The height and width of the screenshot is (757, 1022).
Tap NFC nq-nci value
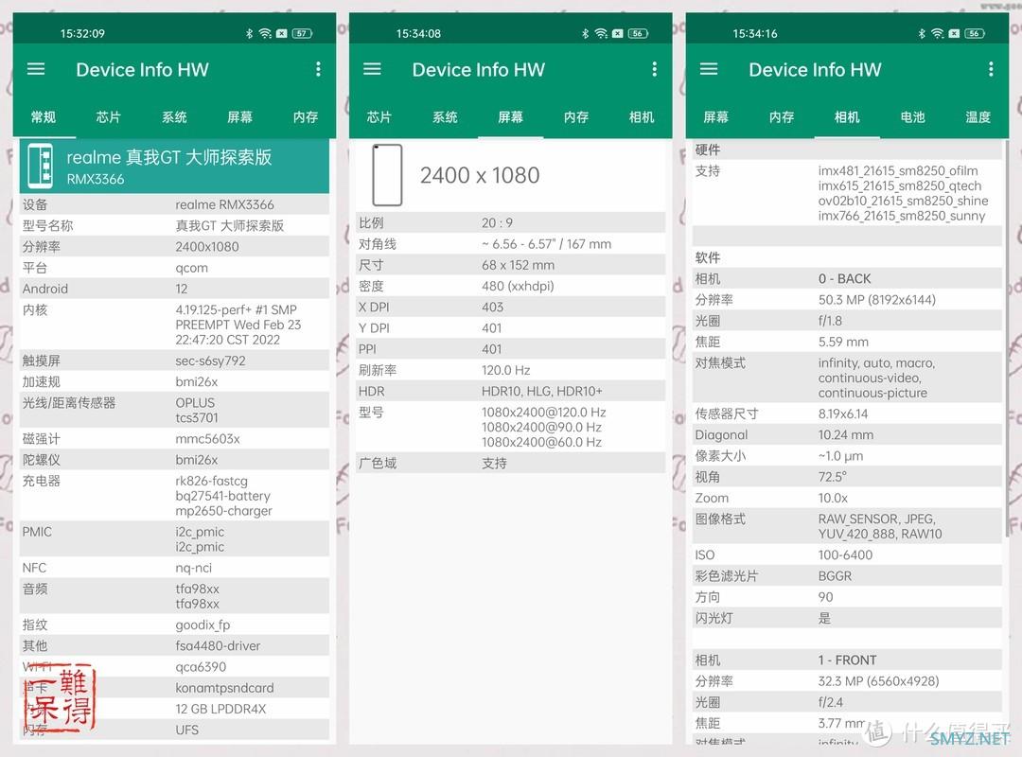[x=194, y=568]
